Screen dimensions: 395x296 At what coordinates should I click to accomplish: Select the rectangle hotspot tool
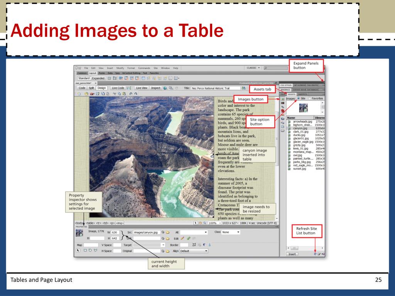85,251
